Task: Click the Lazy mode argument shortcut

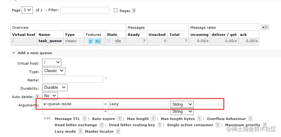Action: tap(65, 131)
